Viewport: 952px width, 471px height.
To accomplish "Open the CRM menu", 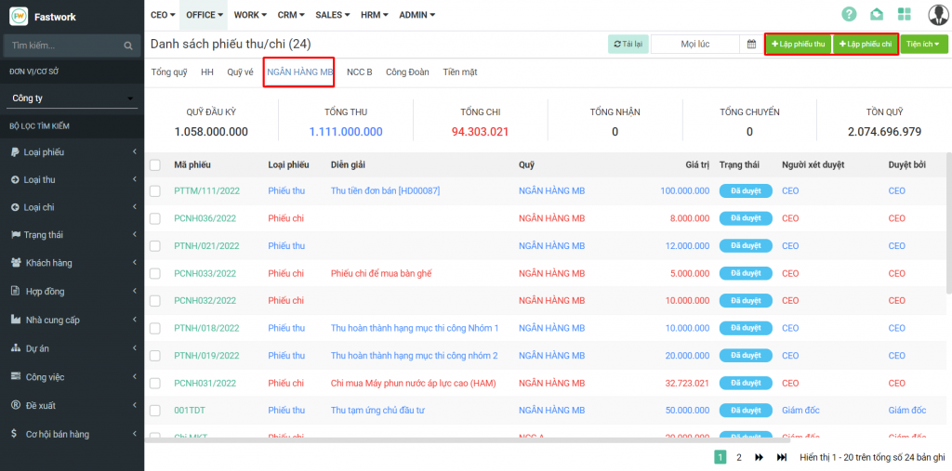I will point(291,15).
